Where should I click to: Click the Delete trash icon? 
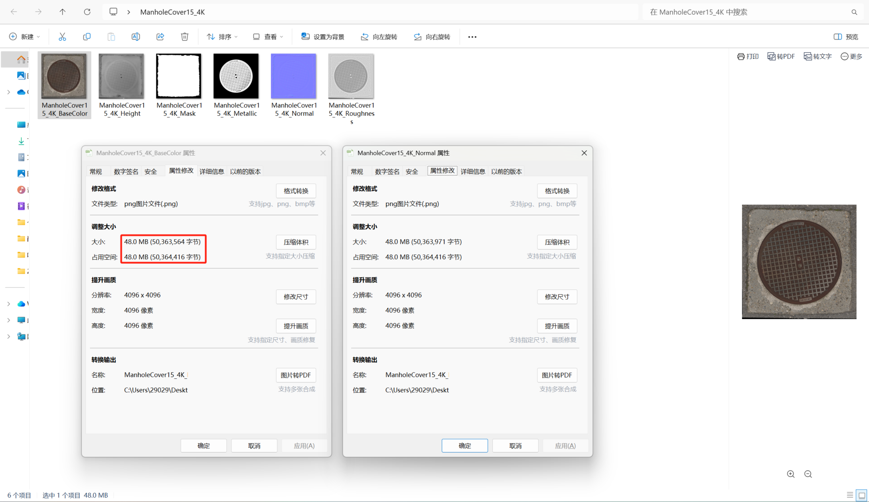(184, 37)
